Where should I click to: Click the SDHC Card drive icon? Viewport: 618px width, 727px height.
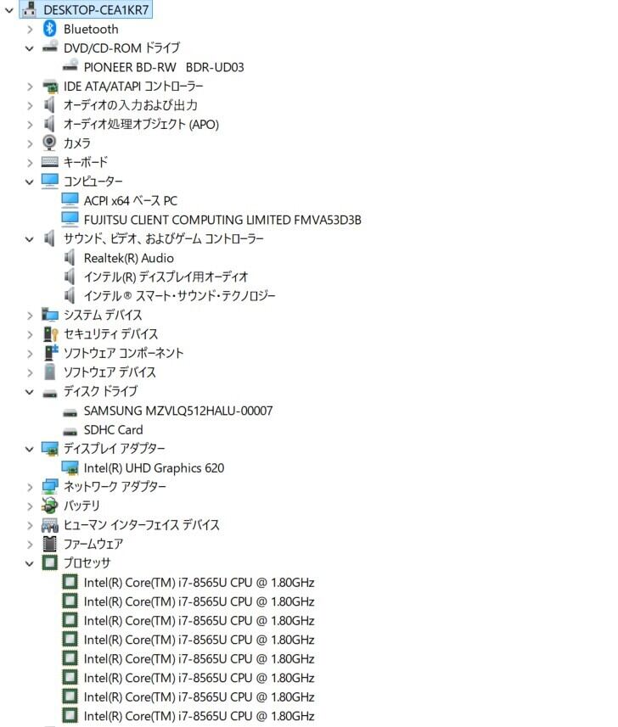[70, 431]
